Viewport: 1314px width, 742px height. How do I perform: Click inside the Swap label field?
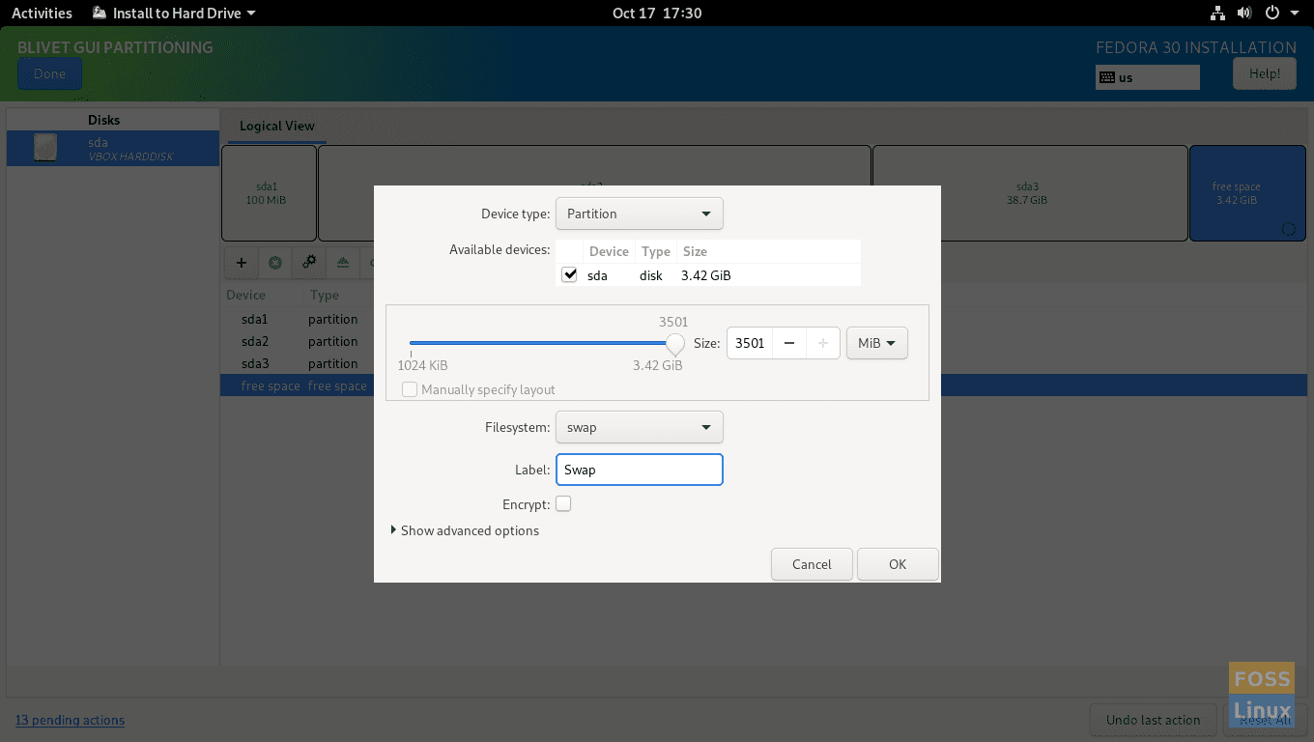pos(639,470)
